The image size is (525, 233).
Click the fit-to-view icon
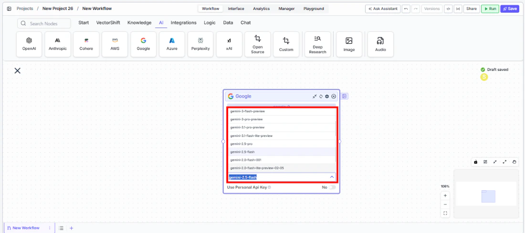(x=445, y=213)
